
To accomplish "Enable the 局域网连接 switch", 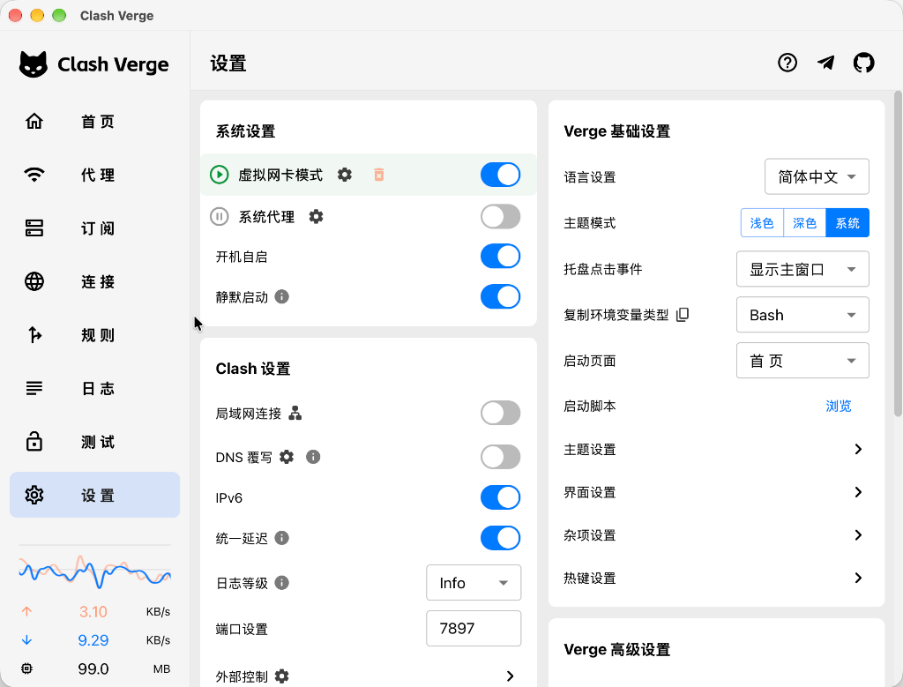I will [501, 413].
